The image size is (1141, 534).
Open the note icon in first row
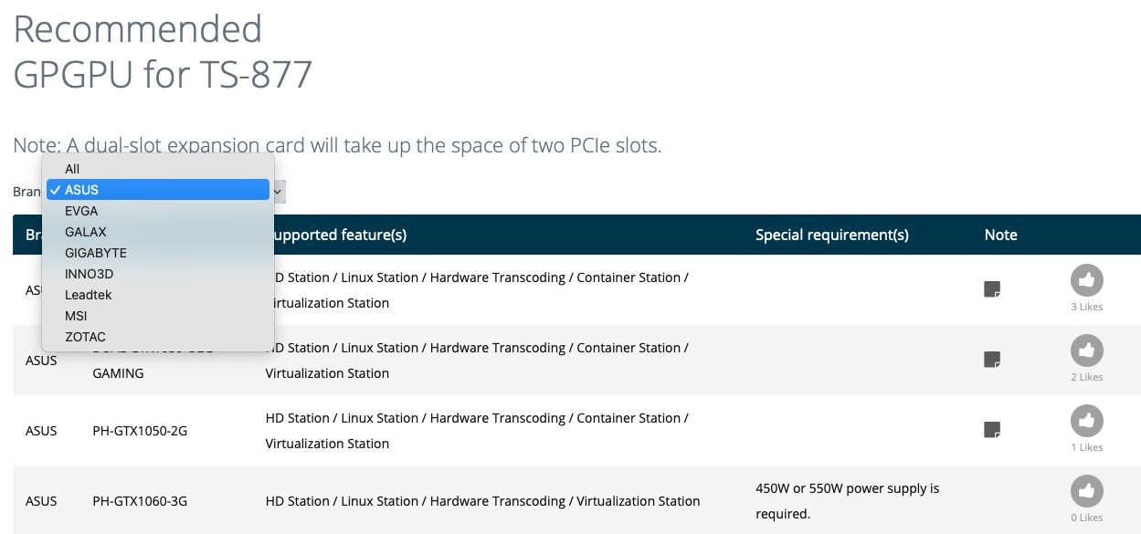(992, 289)
